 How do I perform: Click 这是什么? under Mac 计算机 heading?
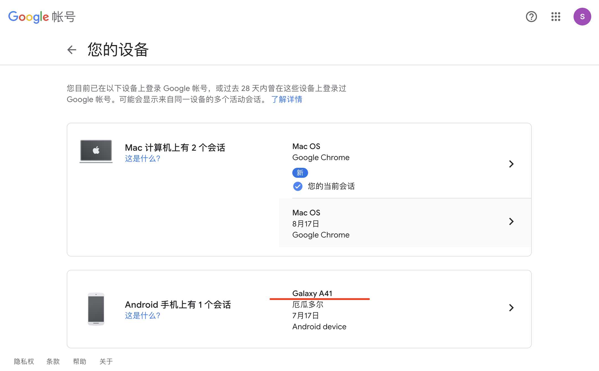pos(142,158)
